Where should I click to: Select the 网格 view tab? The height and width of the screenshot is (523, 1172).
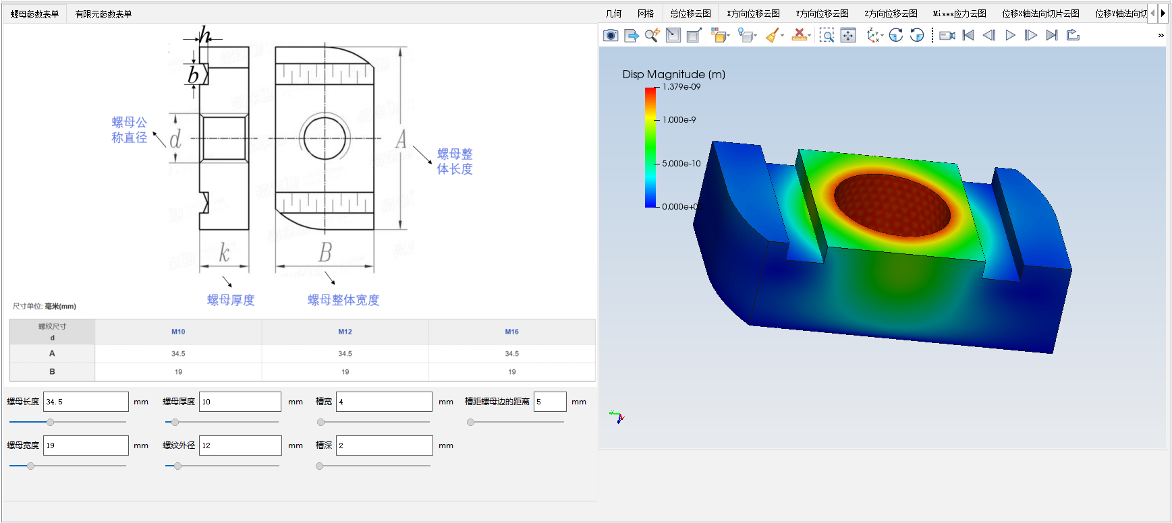click(646, 13)
